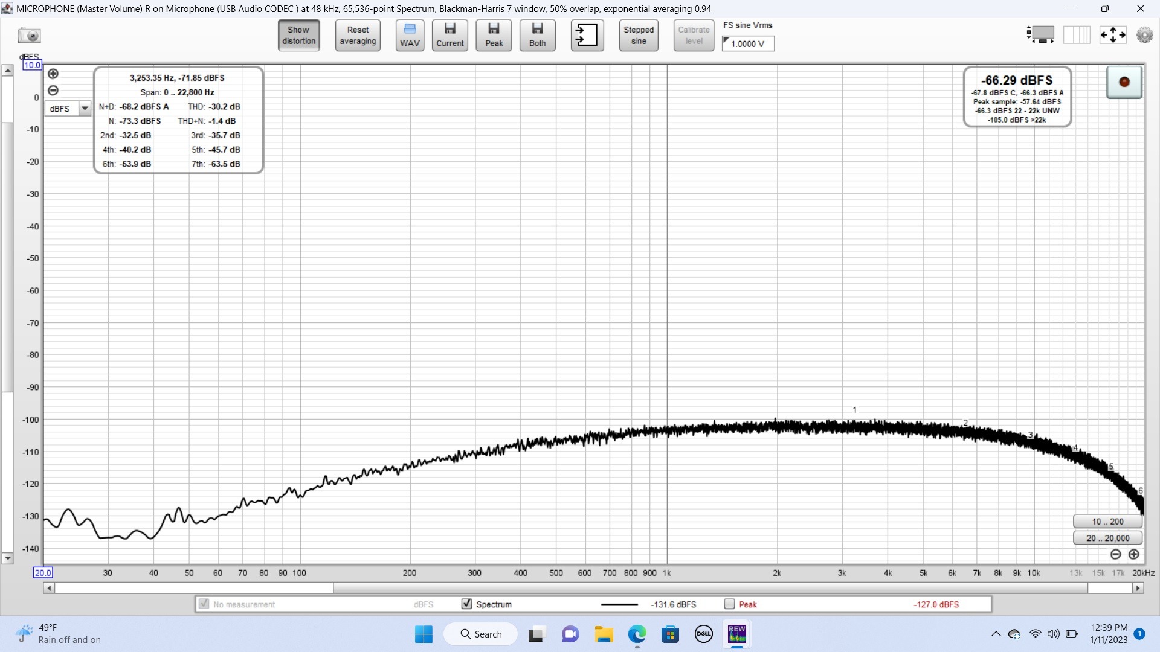Screen dimensions: 1160x652
Task: Zoom out vertical axis minus icon
Action: [x=53, y=91]
